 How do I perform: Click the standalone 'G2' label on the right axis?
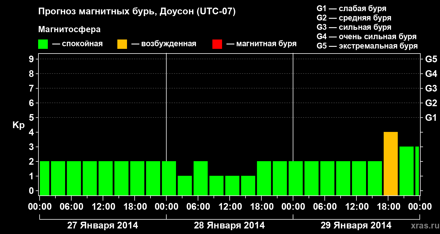point(431,103)
